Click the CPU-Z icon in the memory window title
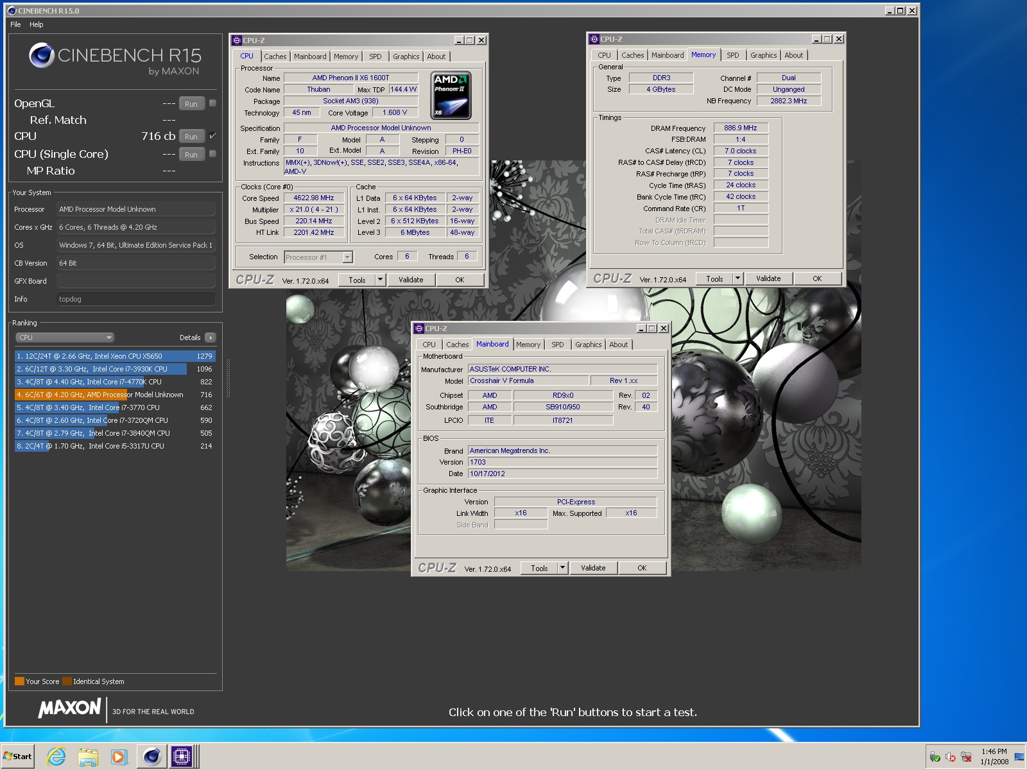Viewport: 1027px width, 770px height. tap(594, 39)
